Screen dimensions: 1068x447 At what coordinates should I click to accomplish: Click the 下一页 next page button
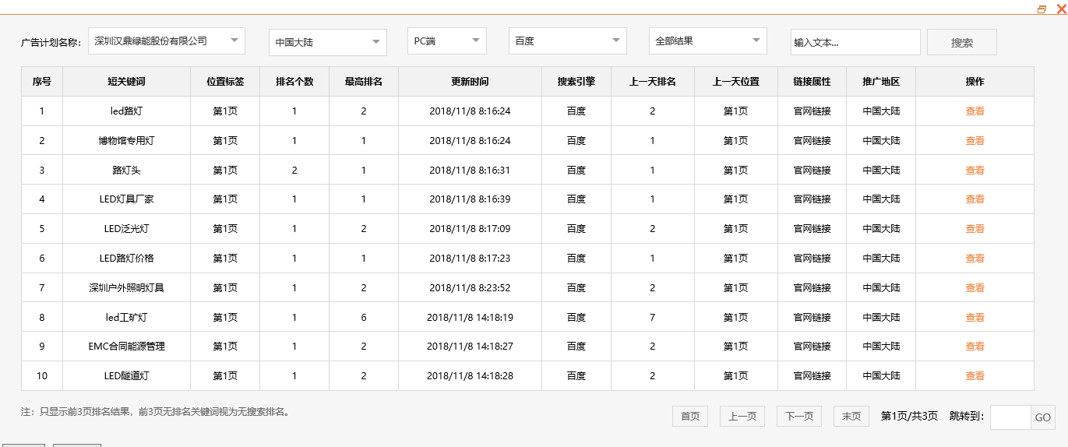click(x=799, y=417)
